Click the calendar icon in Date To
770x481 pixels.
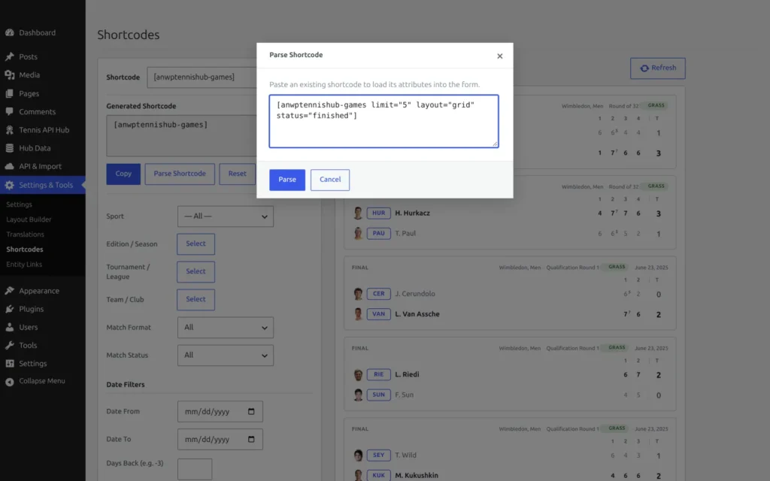click(251, 439)
